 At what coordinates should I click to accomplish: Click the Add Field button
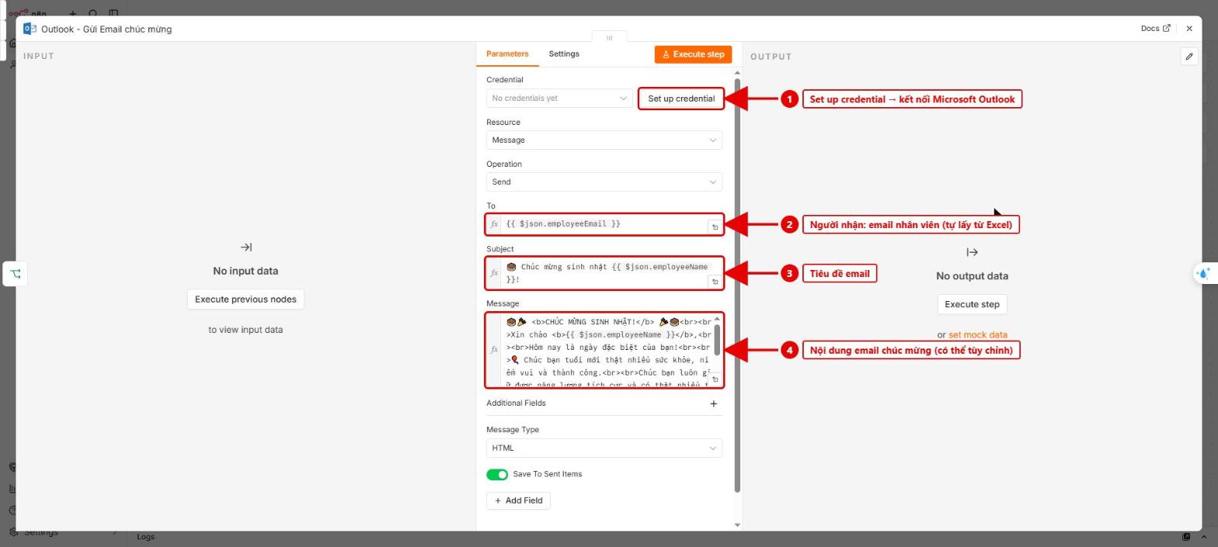(x=519, y=501)
